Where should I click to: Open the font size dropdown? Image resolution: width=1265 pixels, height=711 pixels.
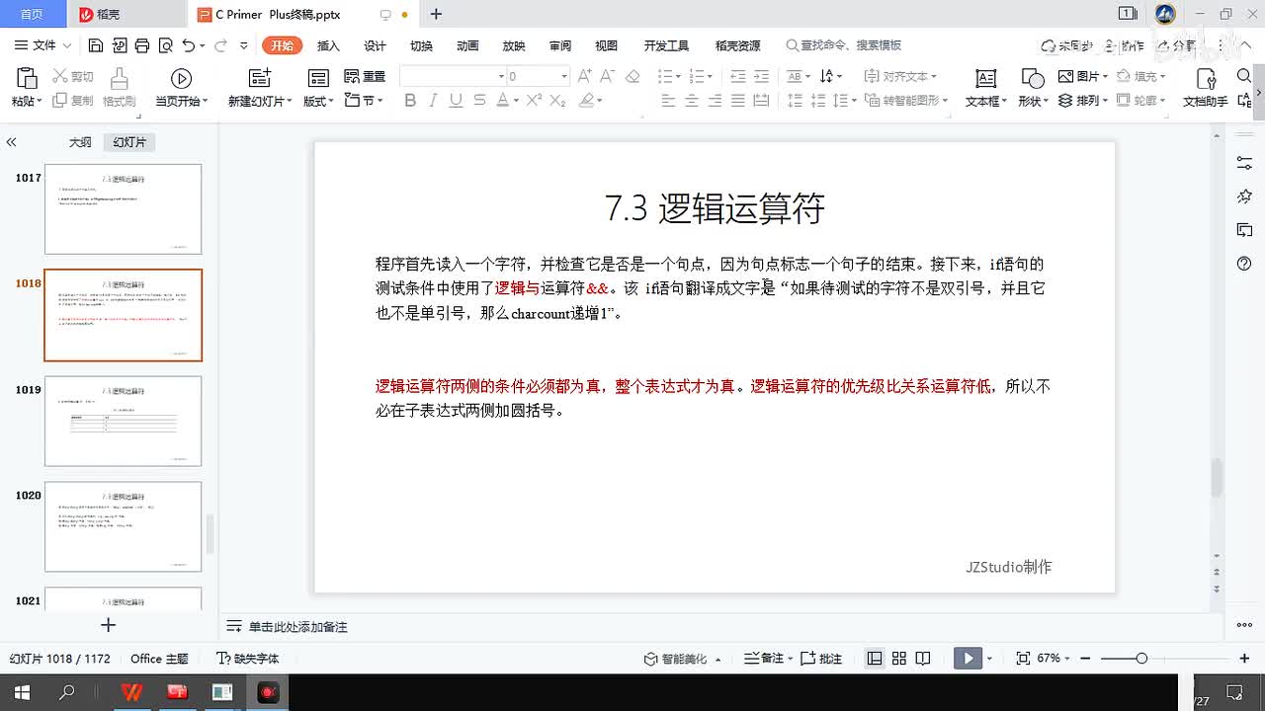pos(564,76)
